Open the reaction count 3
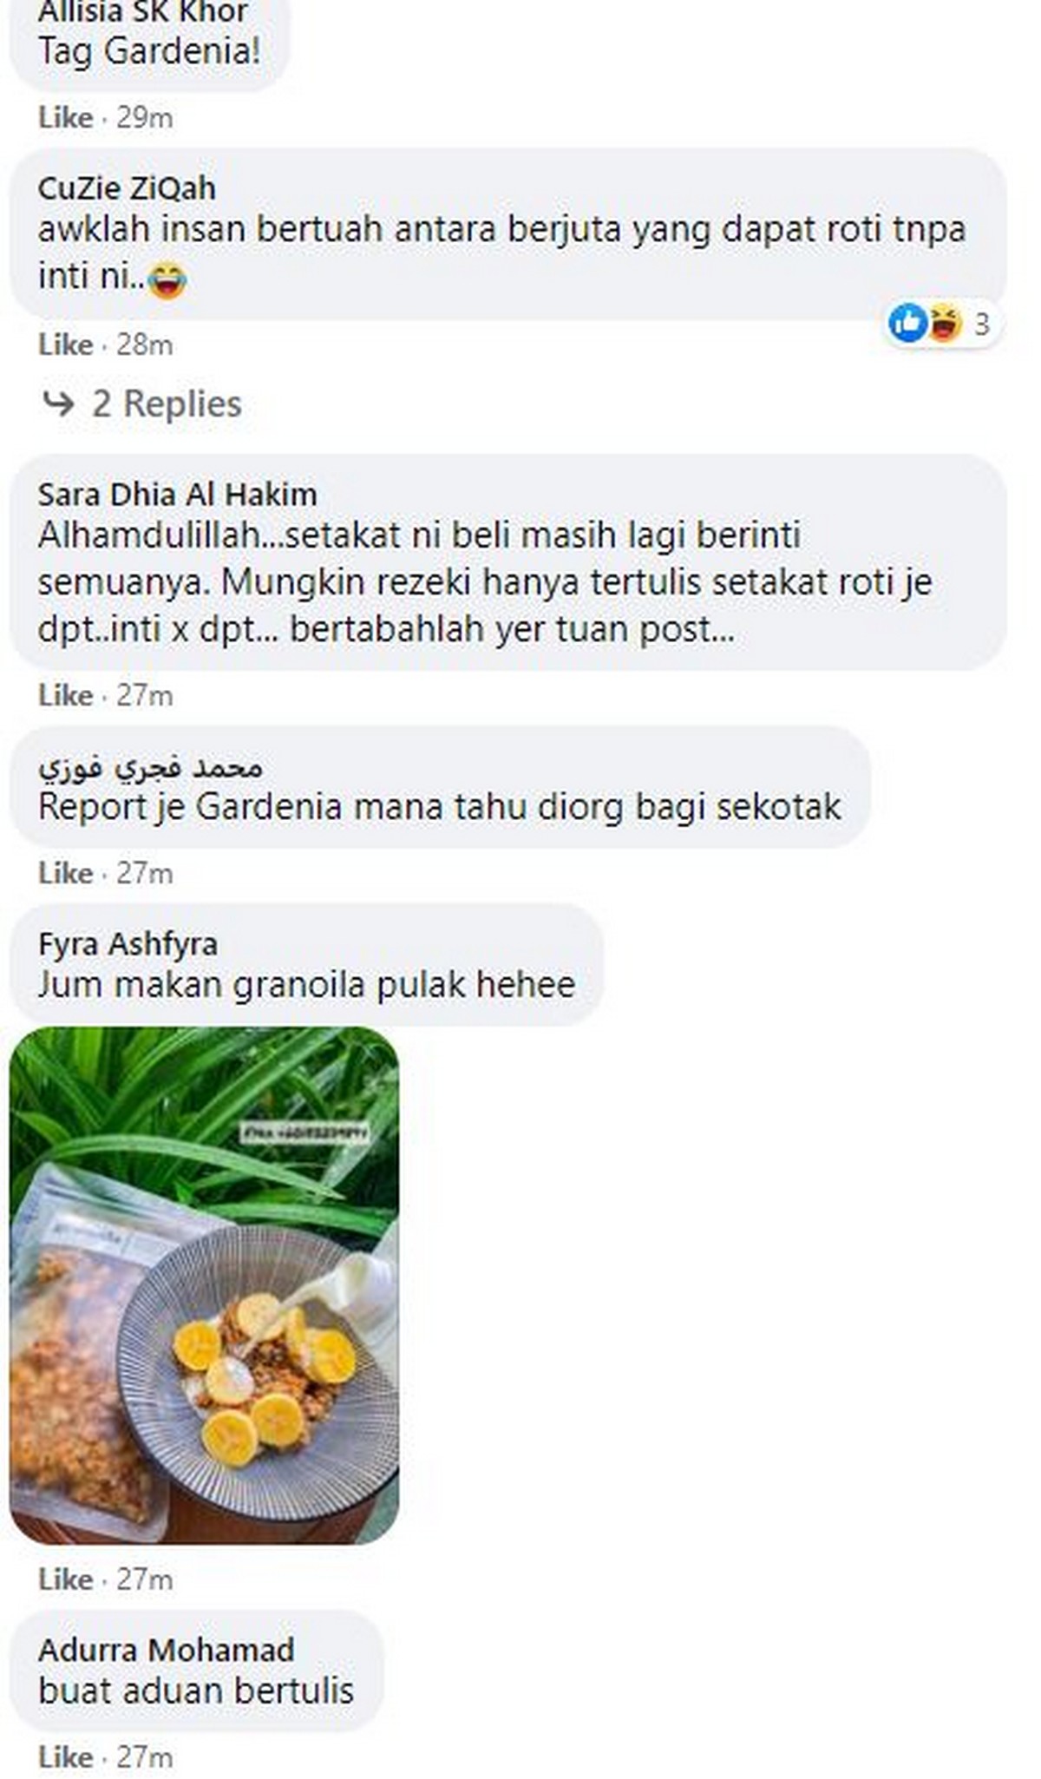 coord(981,325)
